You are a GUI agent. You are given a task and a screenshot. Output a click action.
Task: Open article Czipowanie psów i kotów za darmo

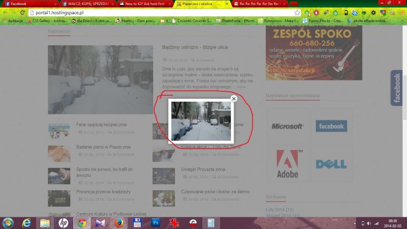(215, 192)
